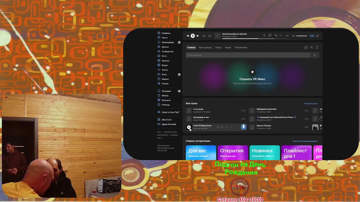Adjust the volume slider
Screen dimensions: 360x202
click(x=301, y=36)
